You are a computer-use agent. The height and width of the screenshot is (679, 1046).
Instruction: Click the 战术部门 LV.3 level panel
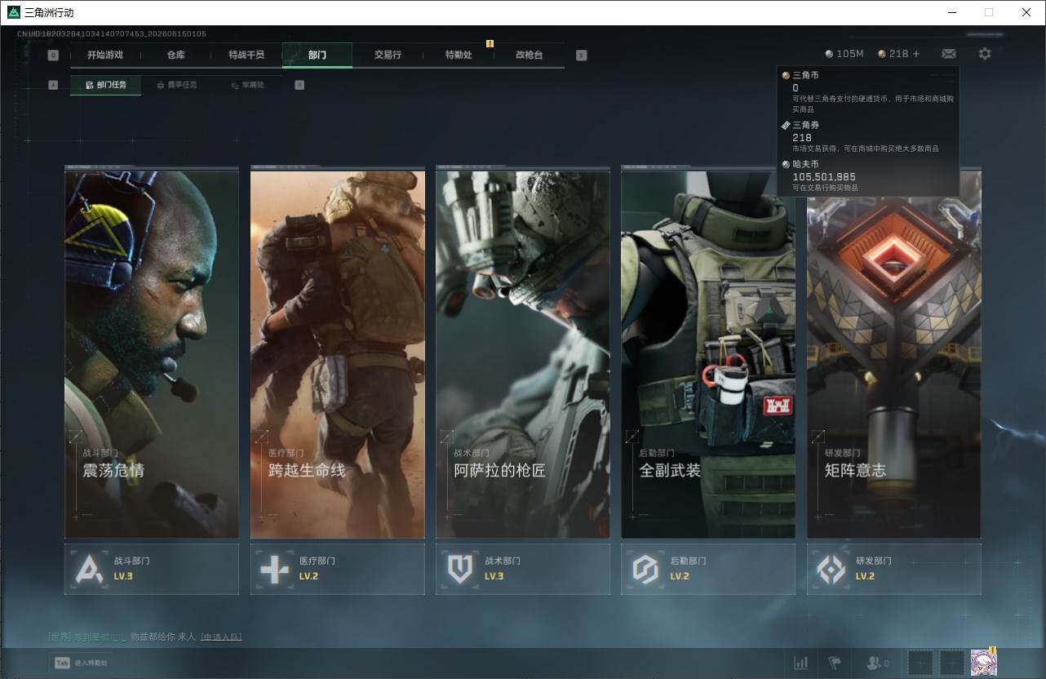tap(523, 569)
